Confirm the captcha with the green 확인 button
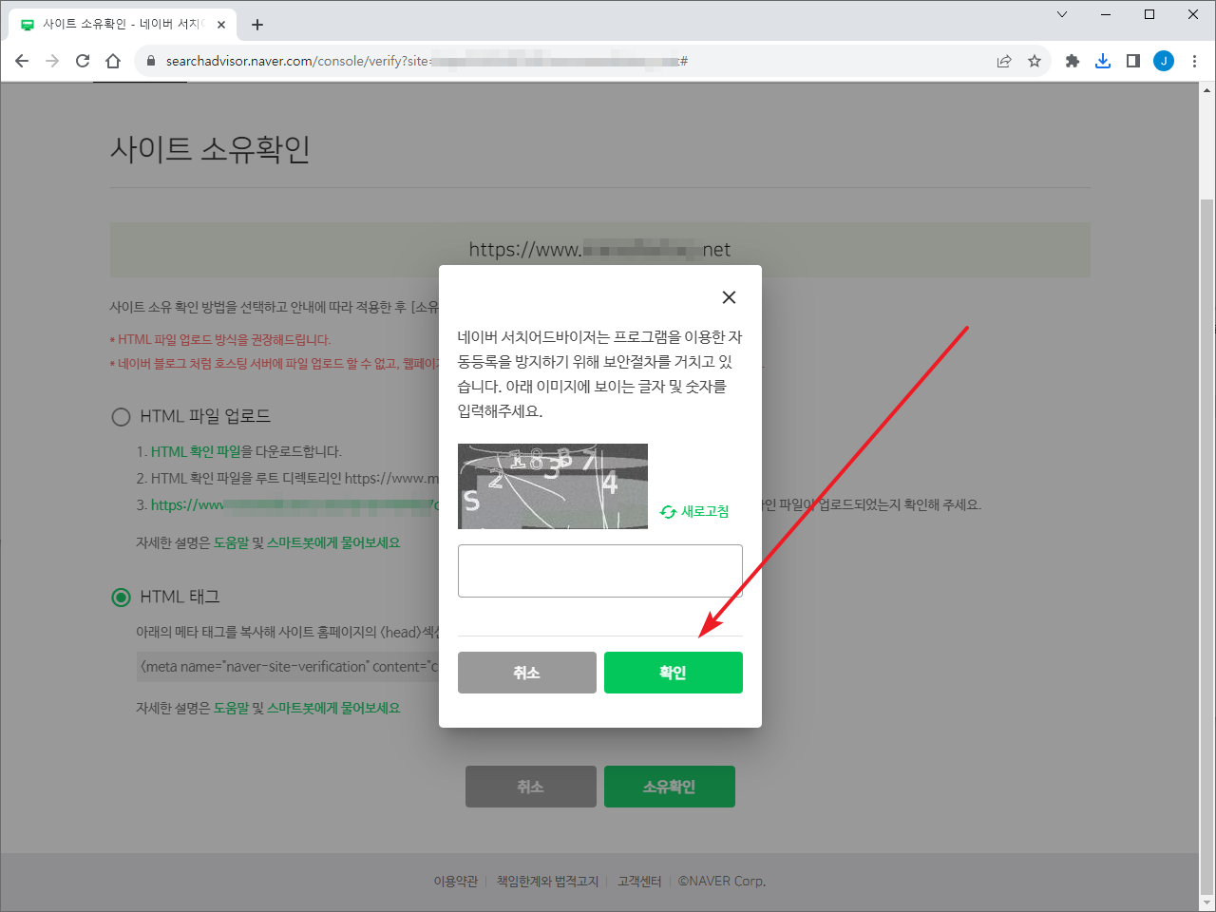This screenshot has height=912, width=1216. (x=674, y=673)
